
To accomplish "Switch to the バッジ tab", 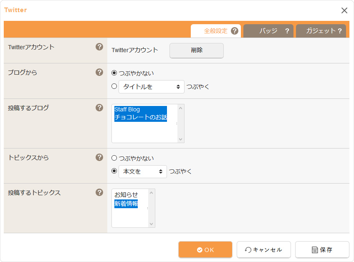I will (x=268, y=31).
